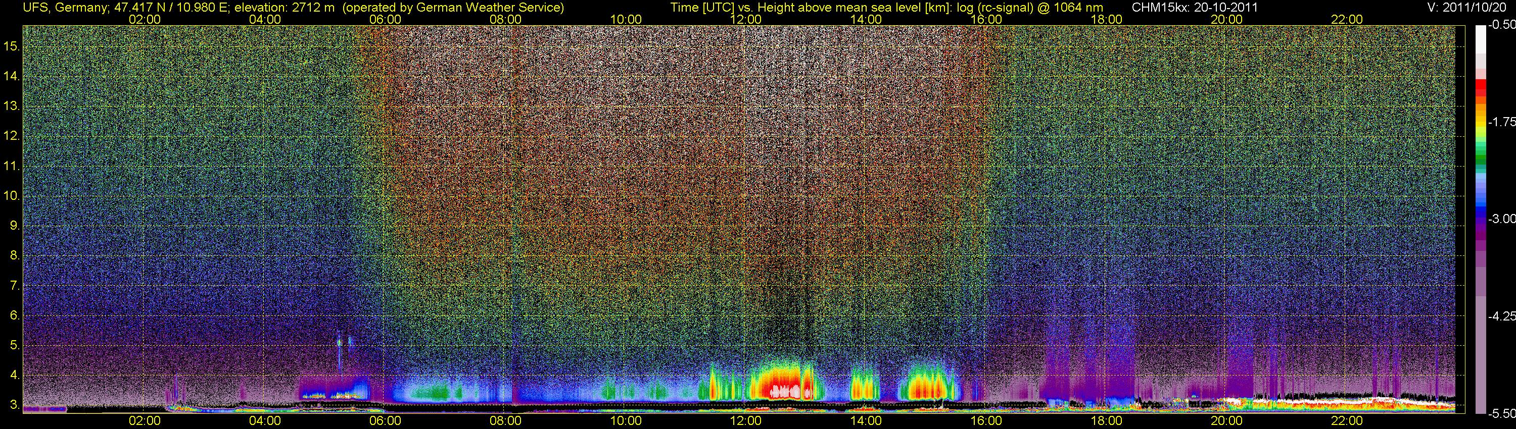The height and width of the screenshot is (429, 1516).
Task: Click the '11.' height axis label
Action: coord(12,166)
